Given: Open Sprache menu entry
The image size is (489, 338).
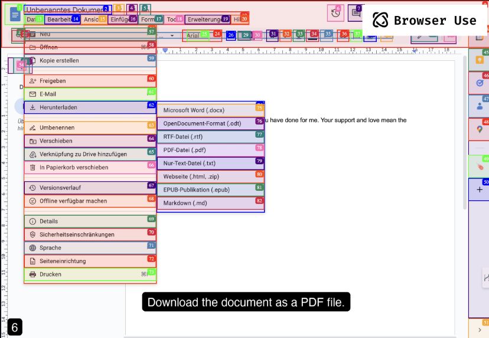Looking at the screenshot, I should click(90, 248).
